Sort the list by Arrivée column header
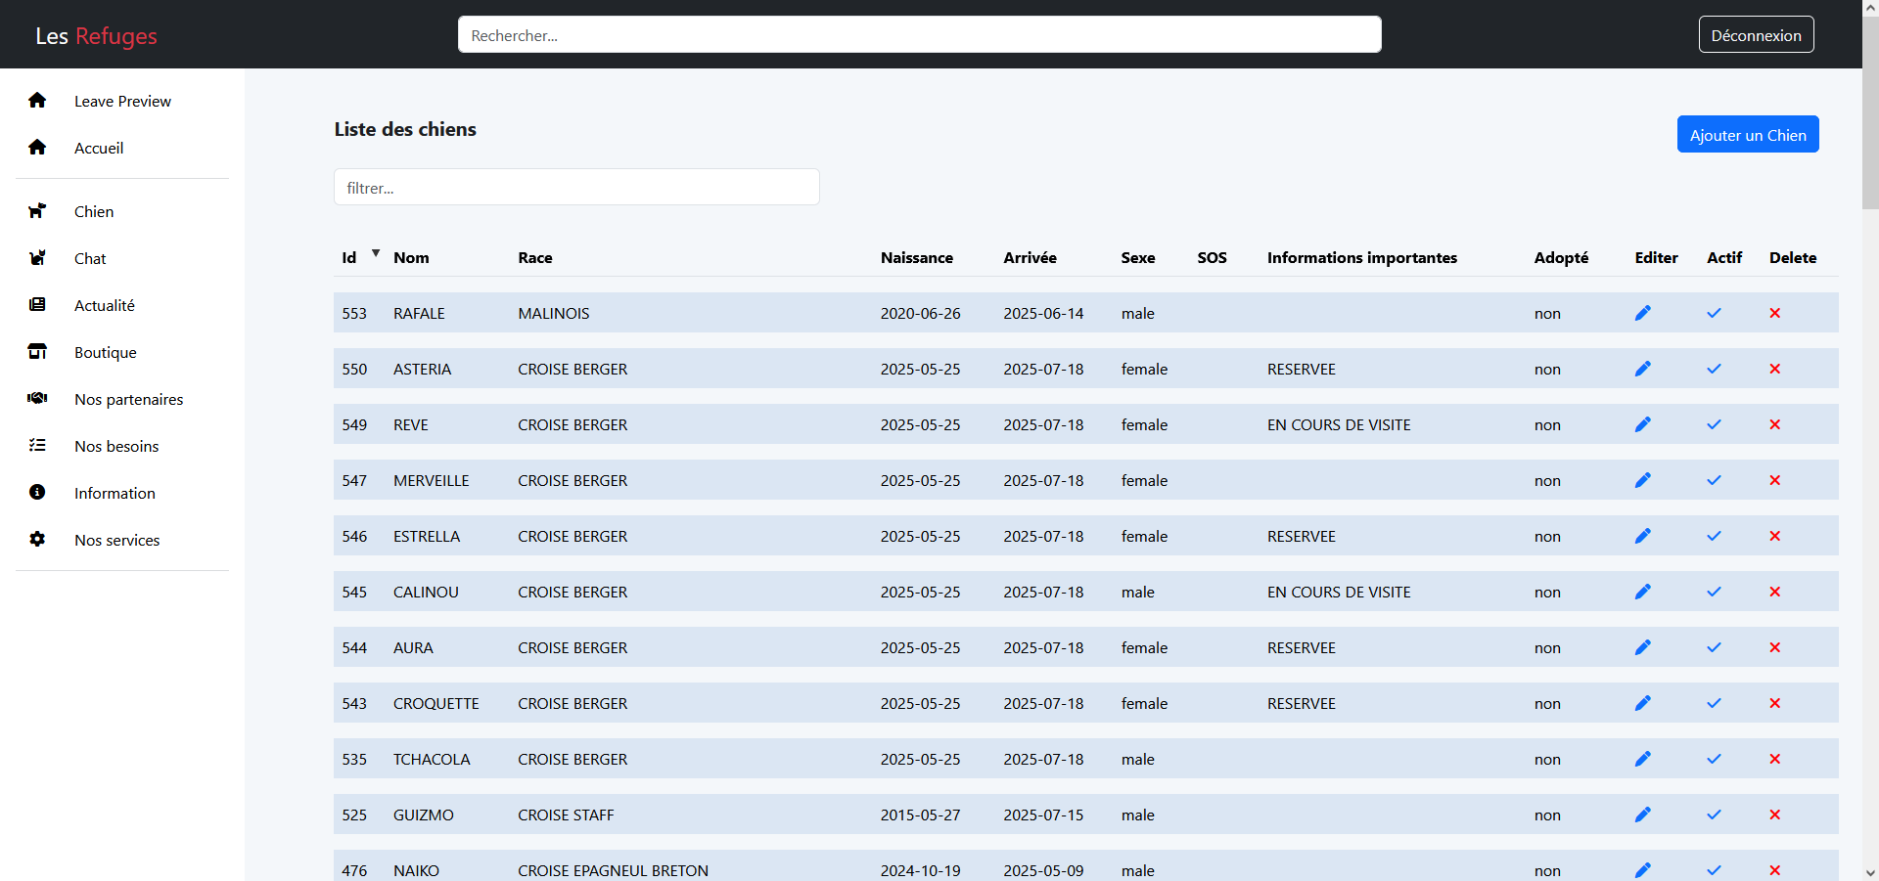Viewport: 1879px width, 881px height. click(1030, 258)
